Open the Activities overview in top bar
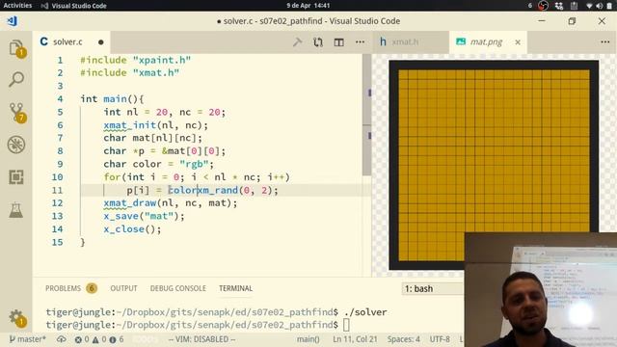The height and width of the screenshot is (347, 617). tap(17, 6)
